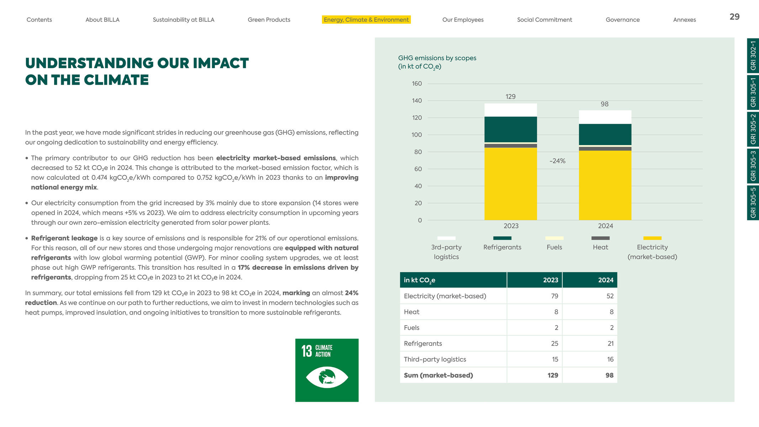Go to About BILLA section

[x=102, y=20]
